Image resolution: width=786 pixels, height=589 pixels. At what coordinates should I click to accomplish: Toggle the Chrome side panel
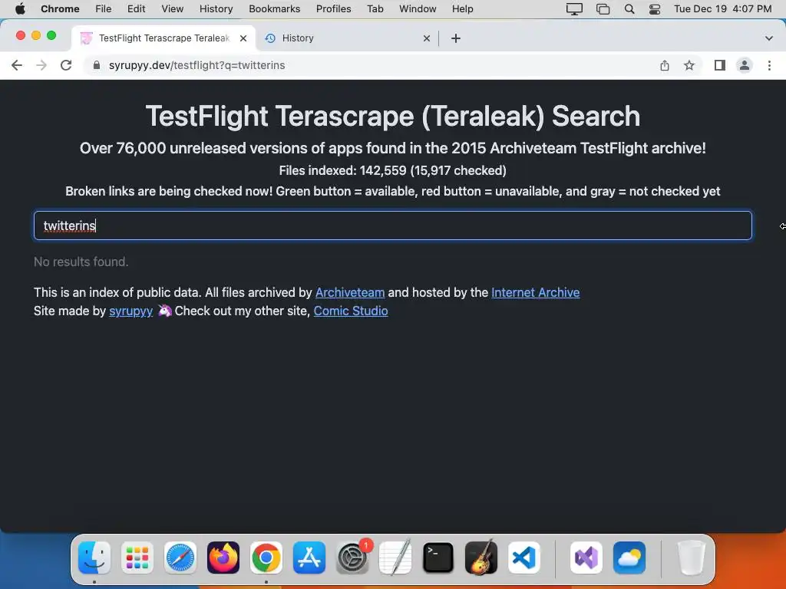pyautogui.click(x=720, y=65)
